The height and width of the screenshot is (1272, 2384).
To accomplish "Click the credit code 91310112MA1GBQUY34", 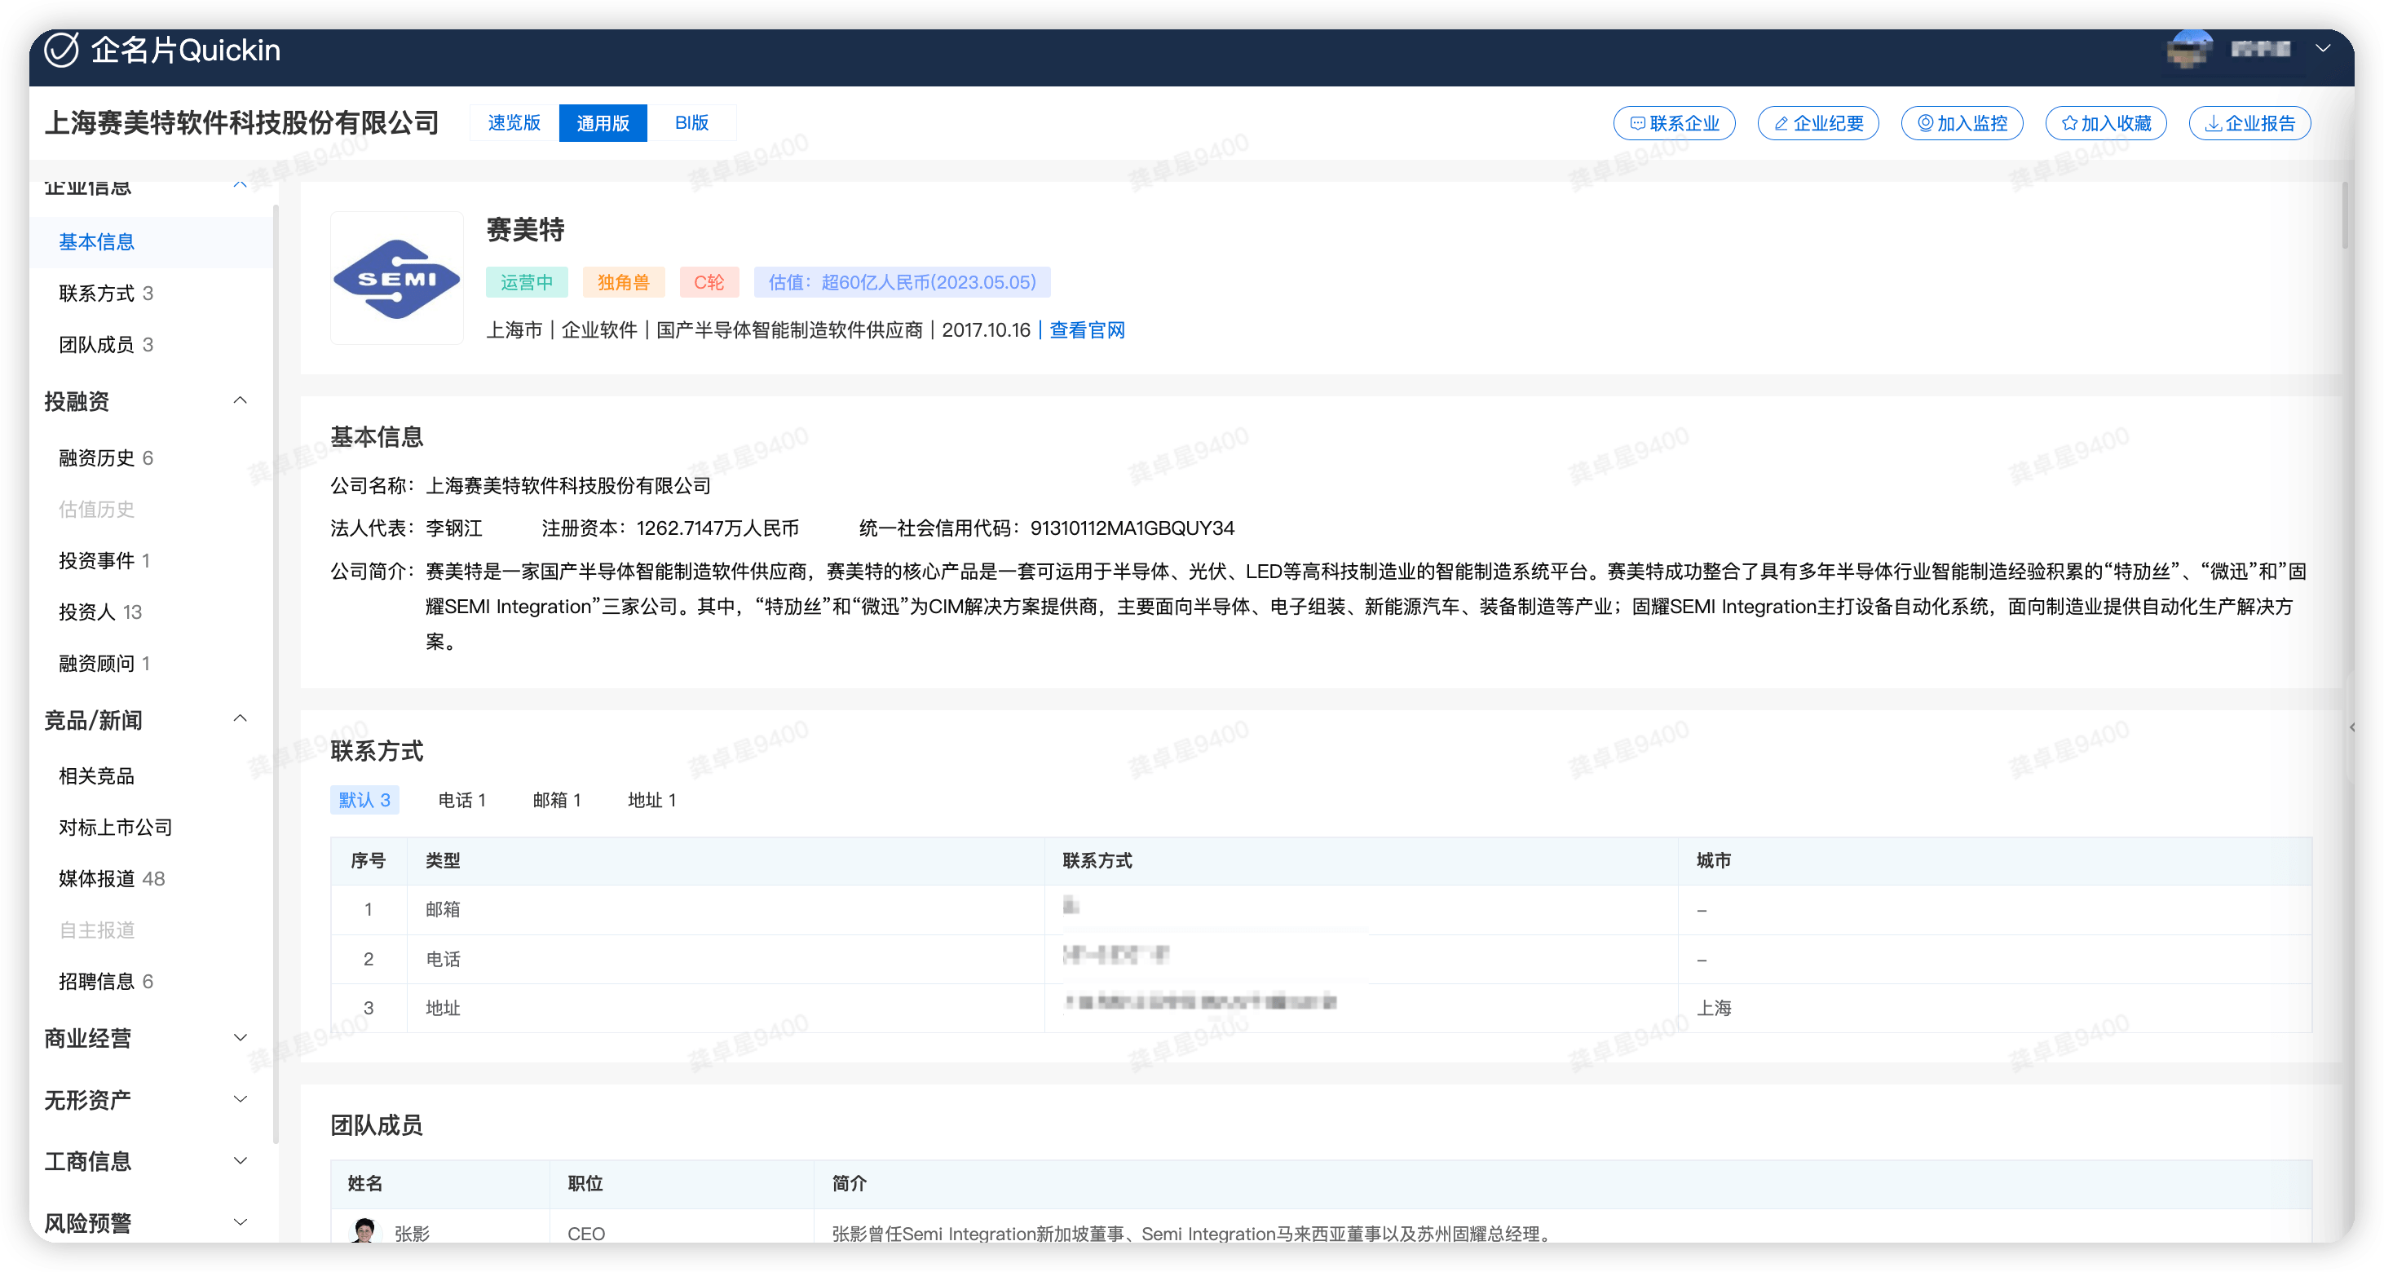I will tap(1132, 528).
